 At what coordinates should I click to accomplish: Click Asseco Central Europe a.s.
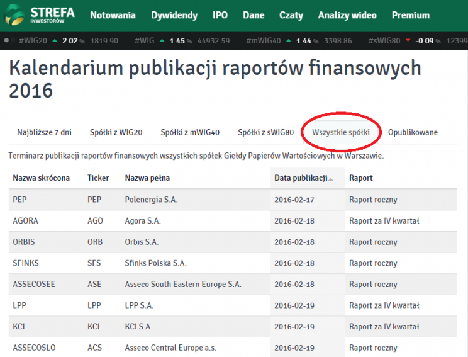pos(170,348)
